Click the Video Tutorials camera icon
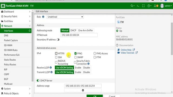 (x=119, y=53)
